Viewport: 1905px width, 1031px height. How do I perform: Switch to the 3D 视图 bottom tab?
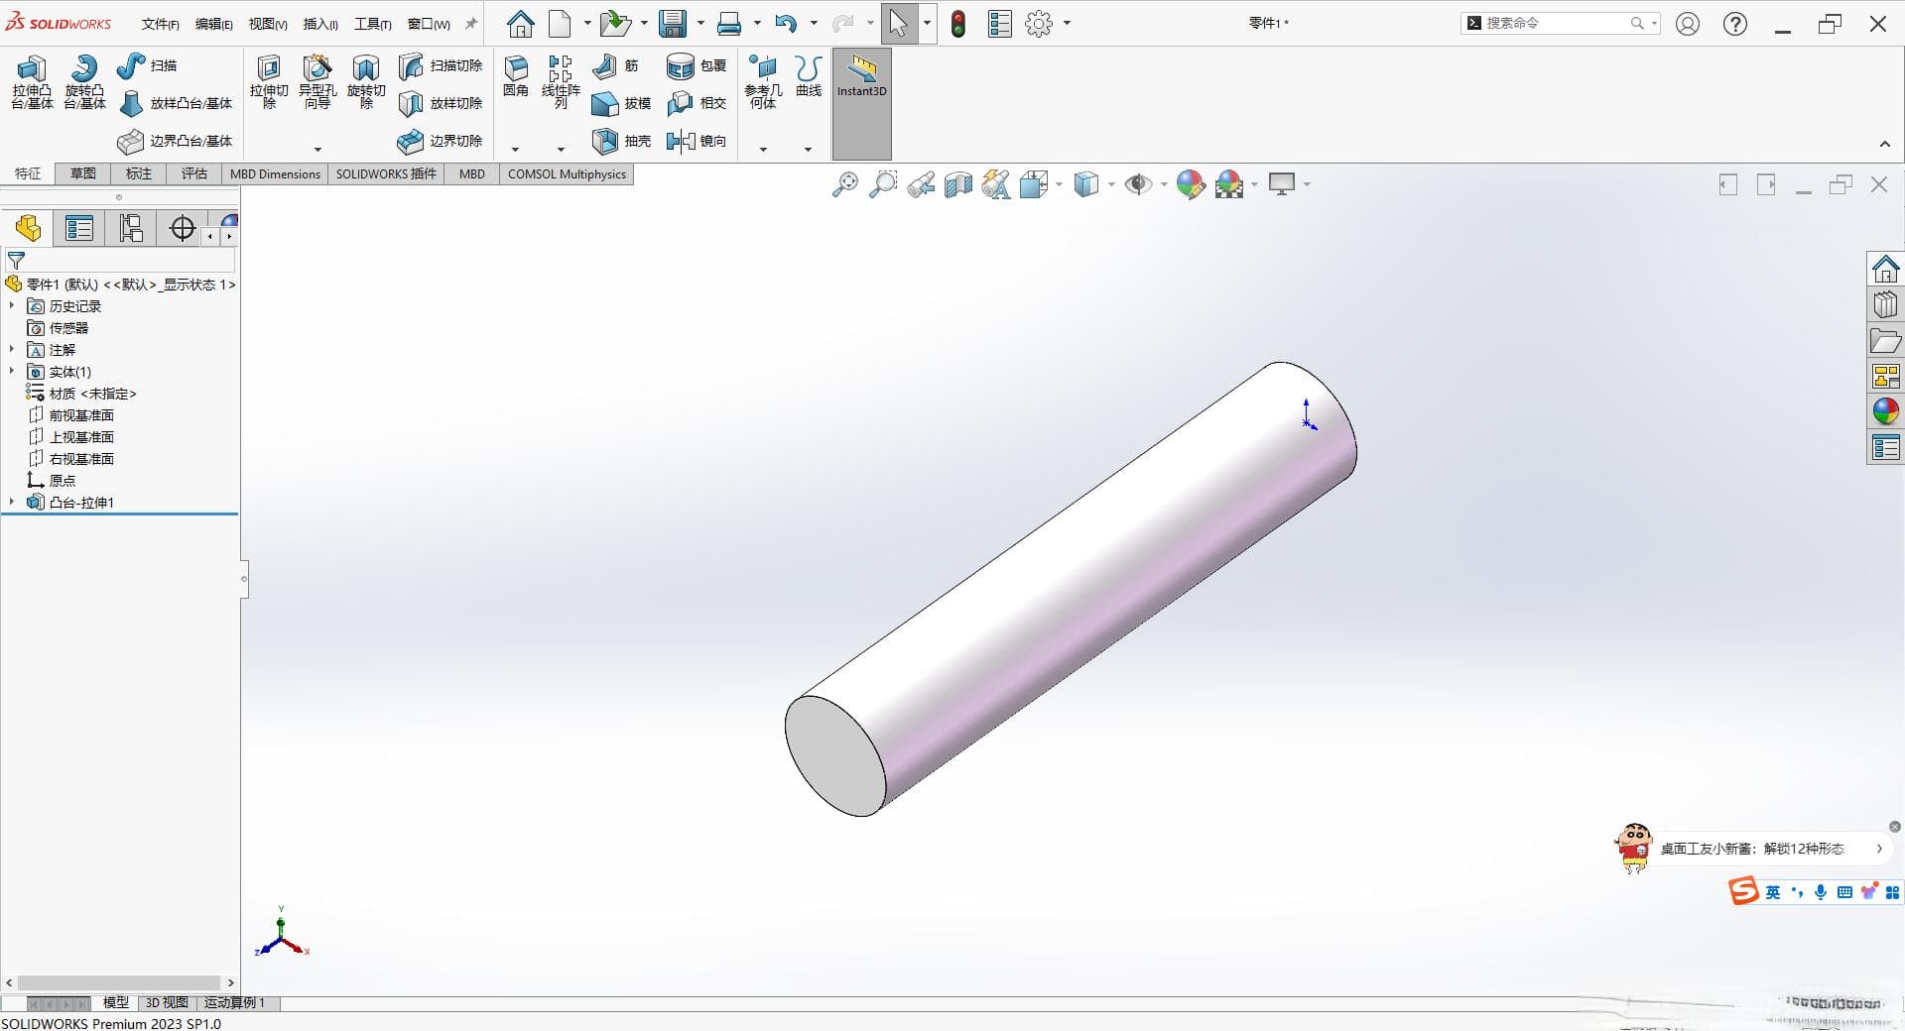click(x=167, y=1003)
